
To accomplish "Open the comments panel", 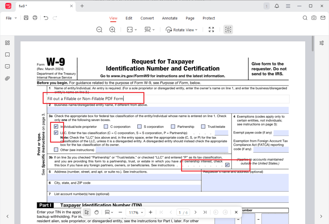I will pyautogui.click(x=7, y=67).
